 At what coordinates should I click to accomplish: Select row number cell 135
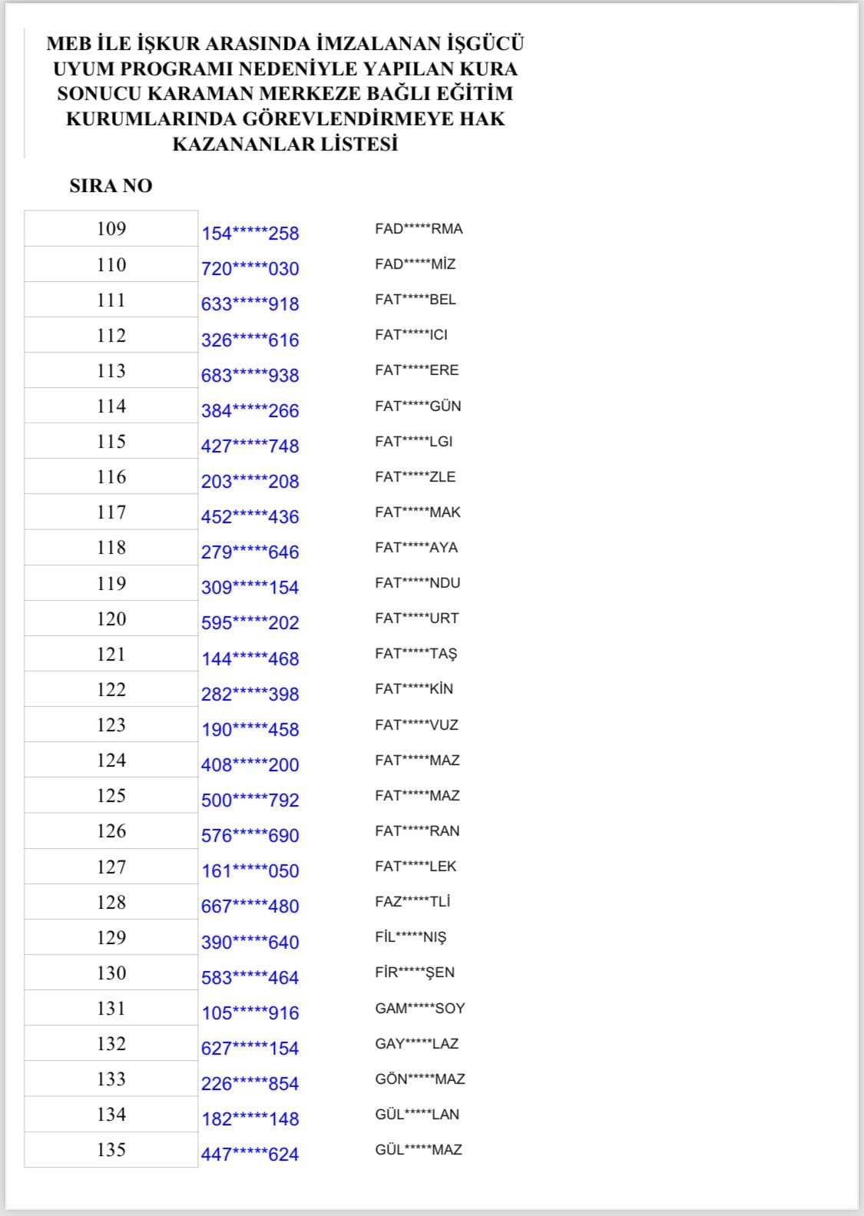[x=111, y=1150]
